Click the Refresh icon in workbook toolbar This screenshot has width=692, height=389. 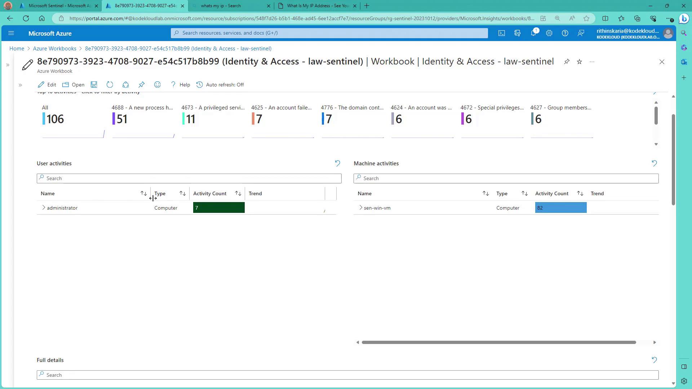[x=110, y=85]
